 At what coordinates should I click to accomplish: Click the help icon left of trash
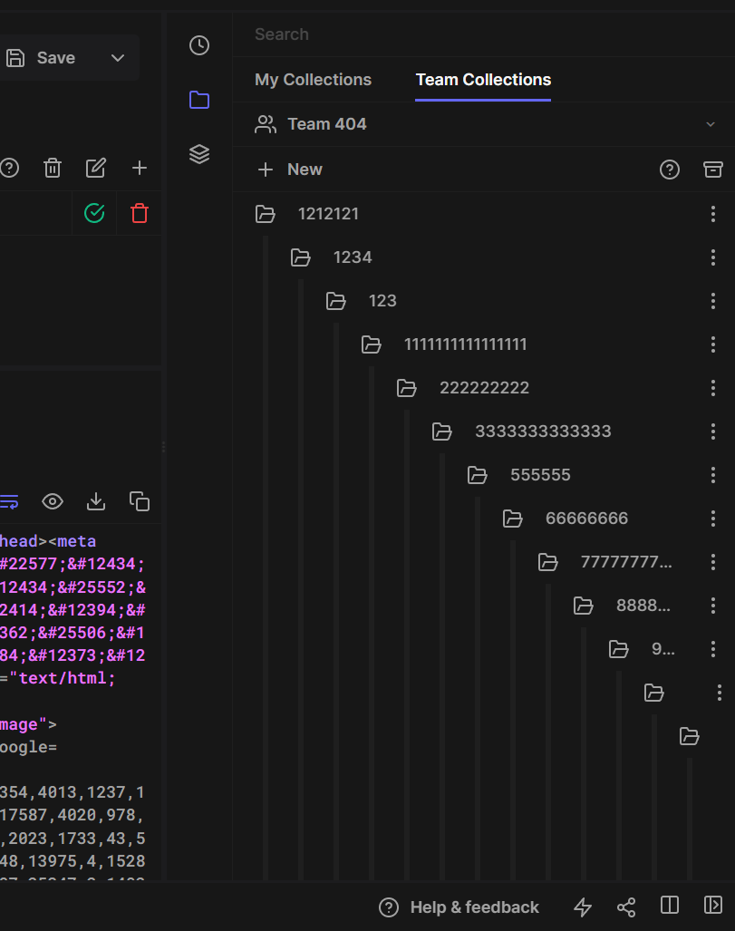pos(9,168)
